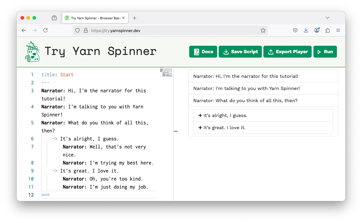Open Firefox account profile icon
This screenshot has width=362, height=223.
(x=317, y=30)
